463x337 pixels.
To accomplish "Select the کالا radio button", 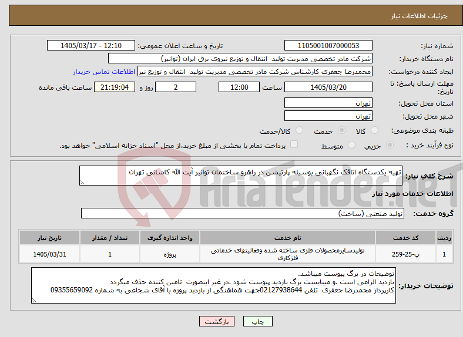I will pos(374,130).
